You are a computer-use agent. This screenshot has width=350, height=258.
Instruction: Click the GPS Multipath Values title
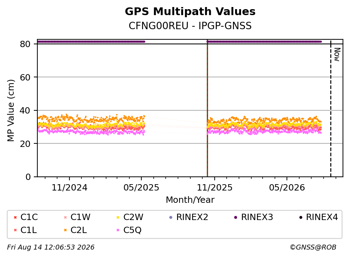(190, 12)
